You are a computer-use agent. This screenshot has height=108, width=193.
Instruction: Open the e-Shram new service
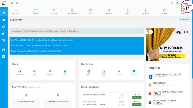(x=134, y=73)
